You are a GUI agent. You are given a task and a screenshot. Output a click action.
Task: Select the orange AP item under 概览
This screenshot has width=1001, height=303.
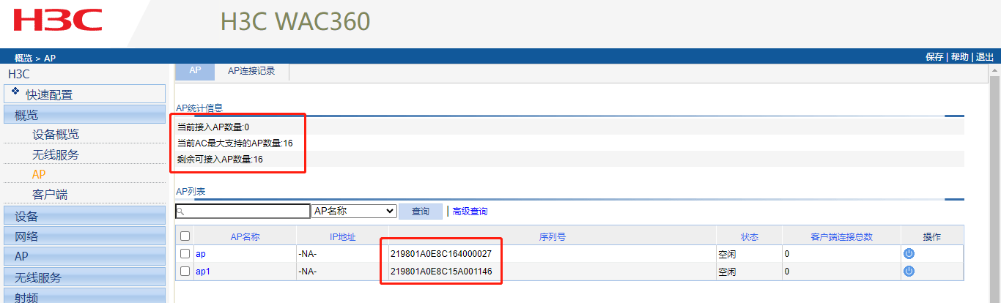[39, 174]
